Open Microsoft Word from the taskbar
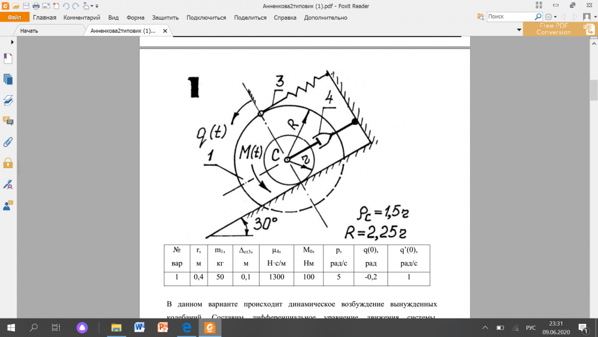This screenshot has height=337, width=598. [x=139, y=327]
